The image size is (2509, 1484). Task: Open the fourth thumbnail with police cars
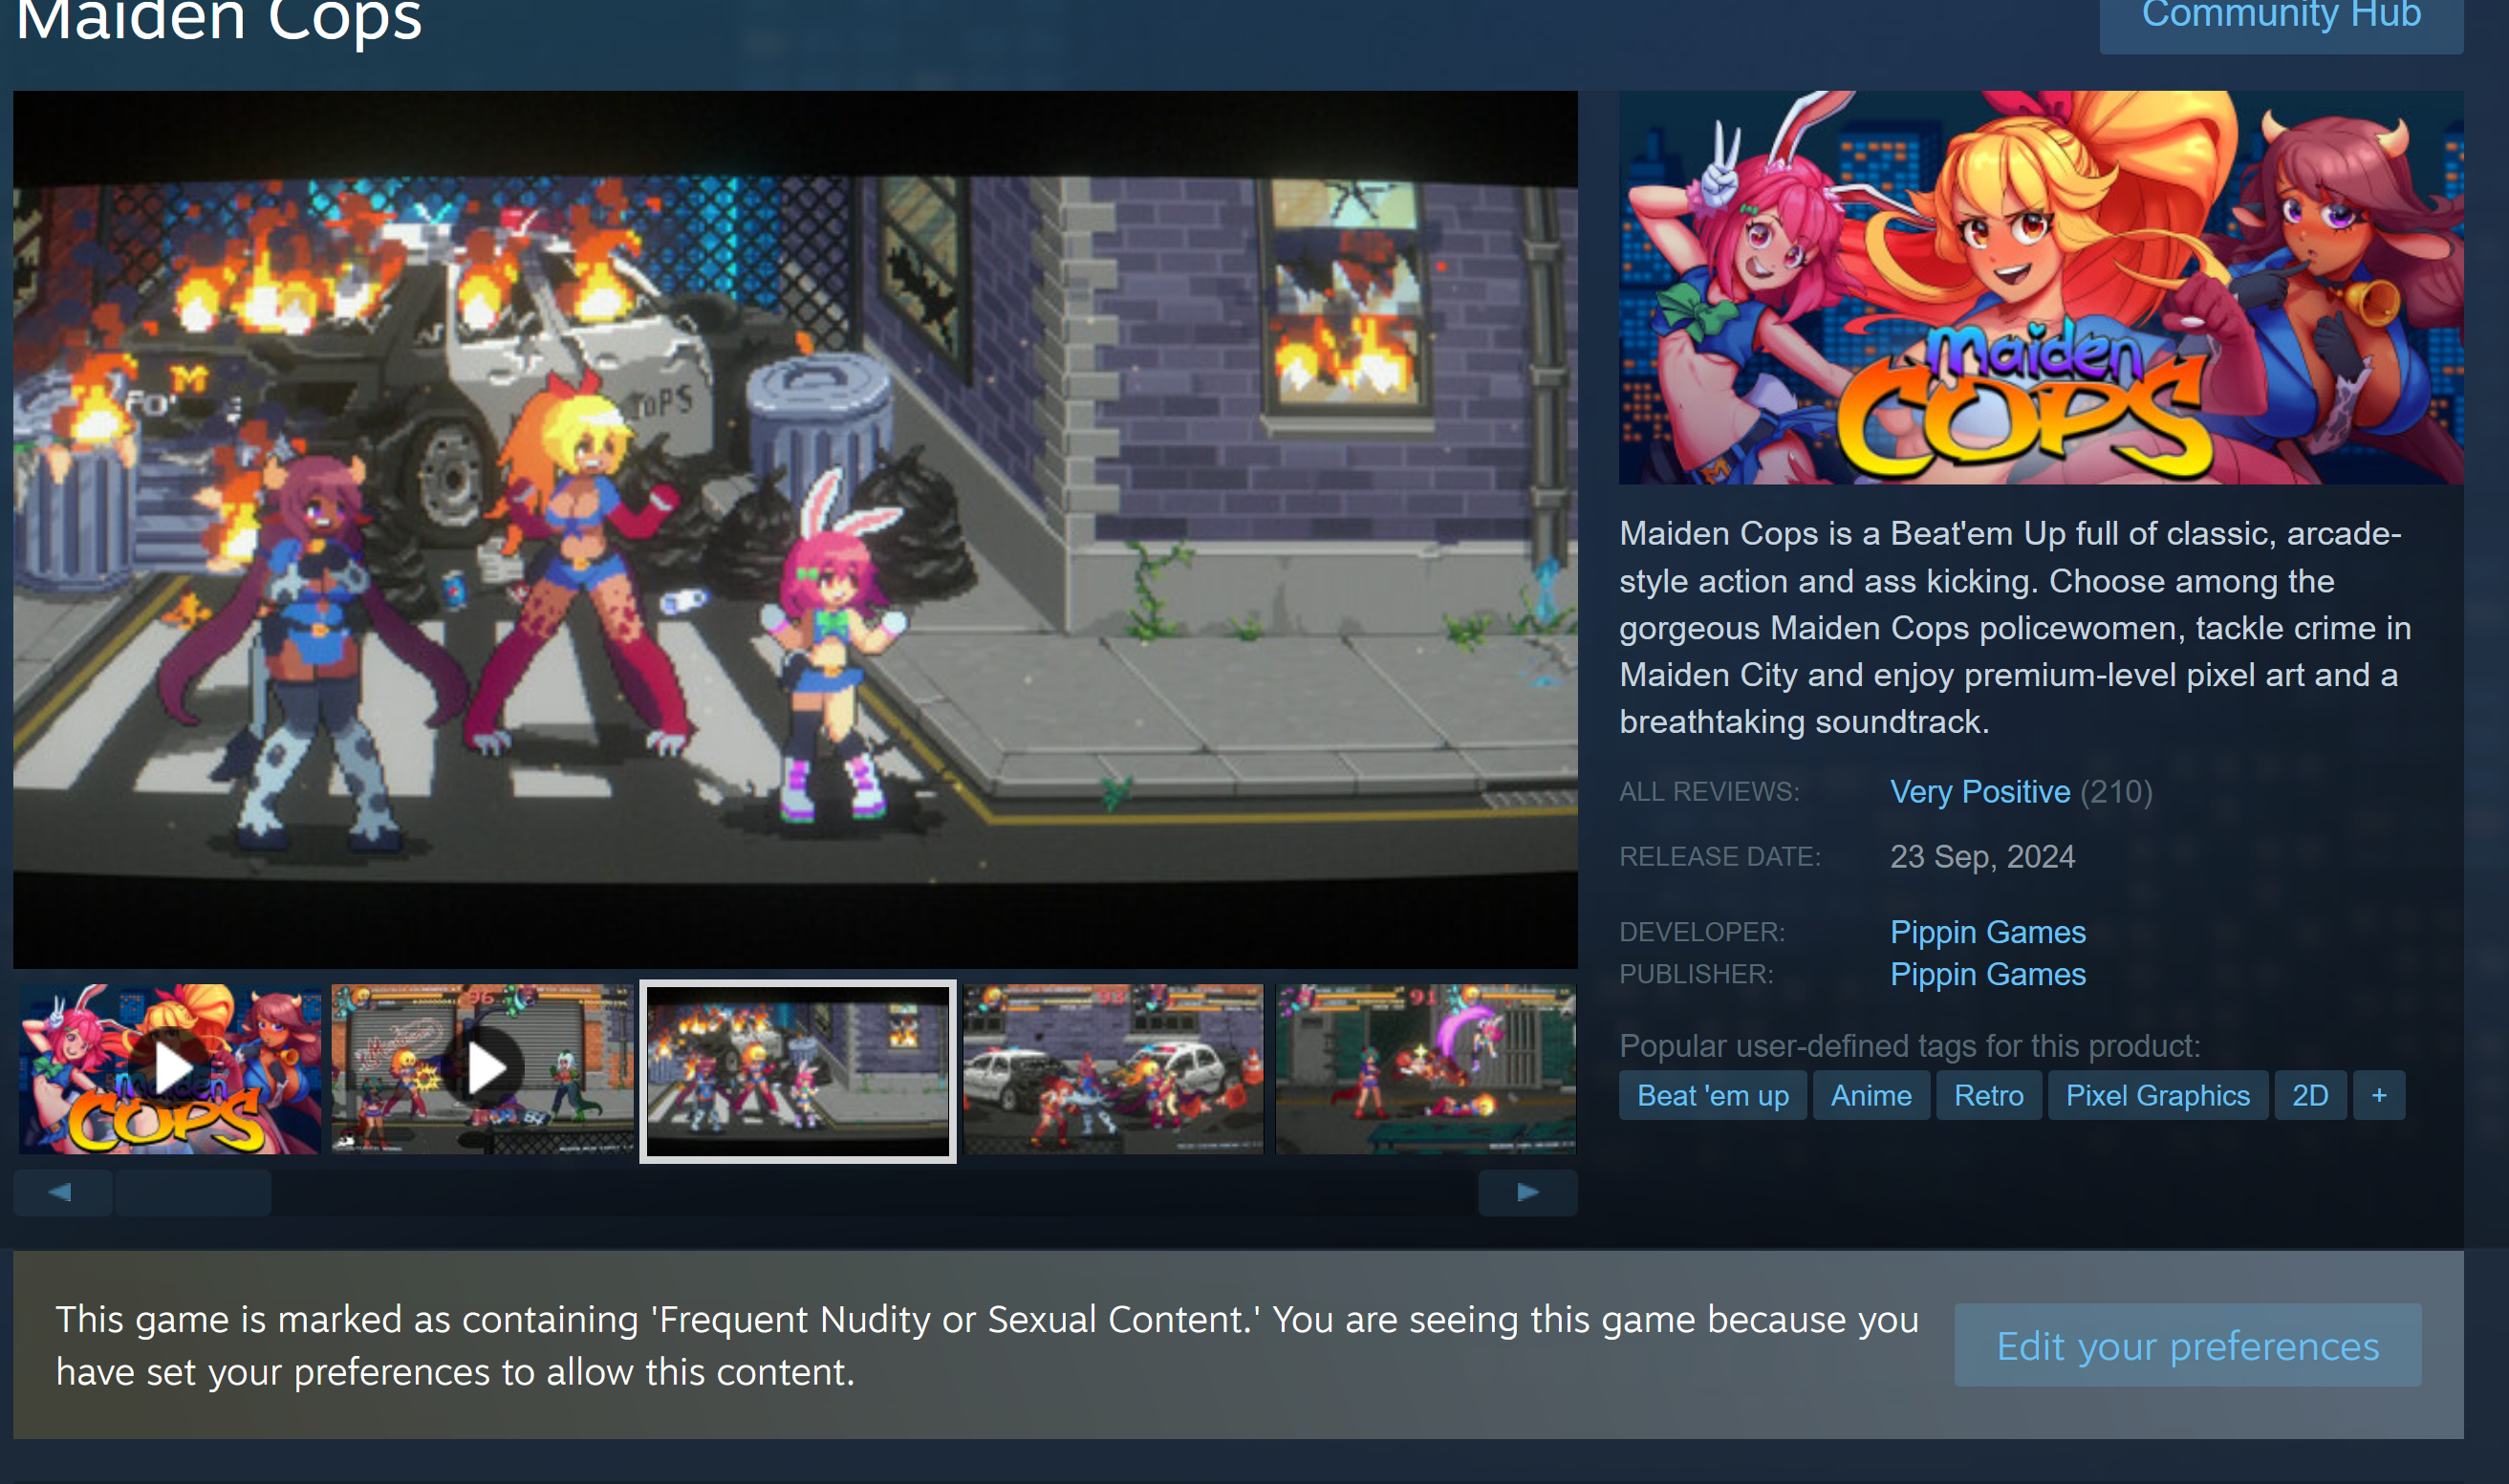pyautogui.click(x=1113, y=1069)
